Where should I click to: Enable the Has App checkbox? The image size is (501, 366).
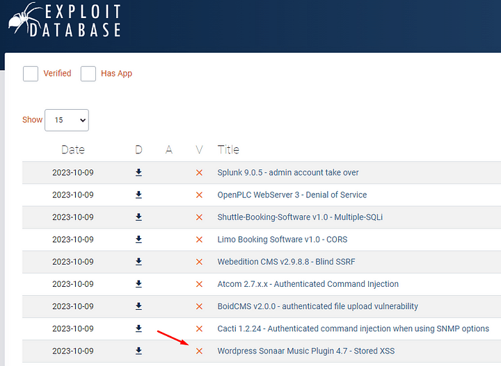point(88,74)
